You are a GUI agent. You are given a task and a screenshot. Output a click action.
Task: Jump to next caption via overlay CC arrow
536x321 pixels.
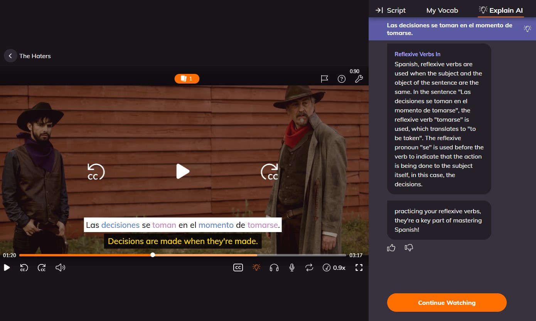(x=270, y=172)
